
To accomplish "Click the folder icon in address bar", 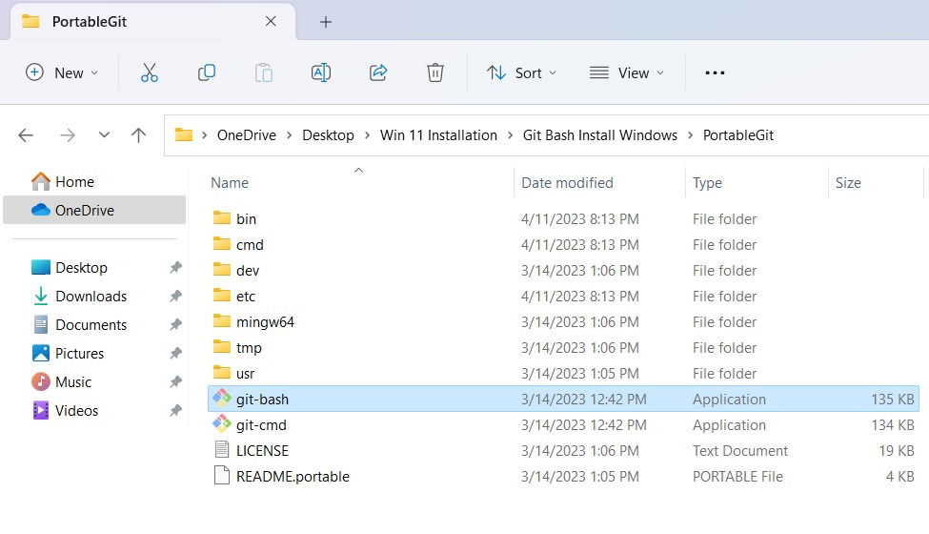I will pyautogui.click(x=184, y=135).
